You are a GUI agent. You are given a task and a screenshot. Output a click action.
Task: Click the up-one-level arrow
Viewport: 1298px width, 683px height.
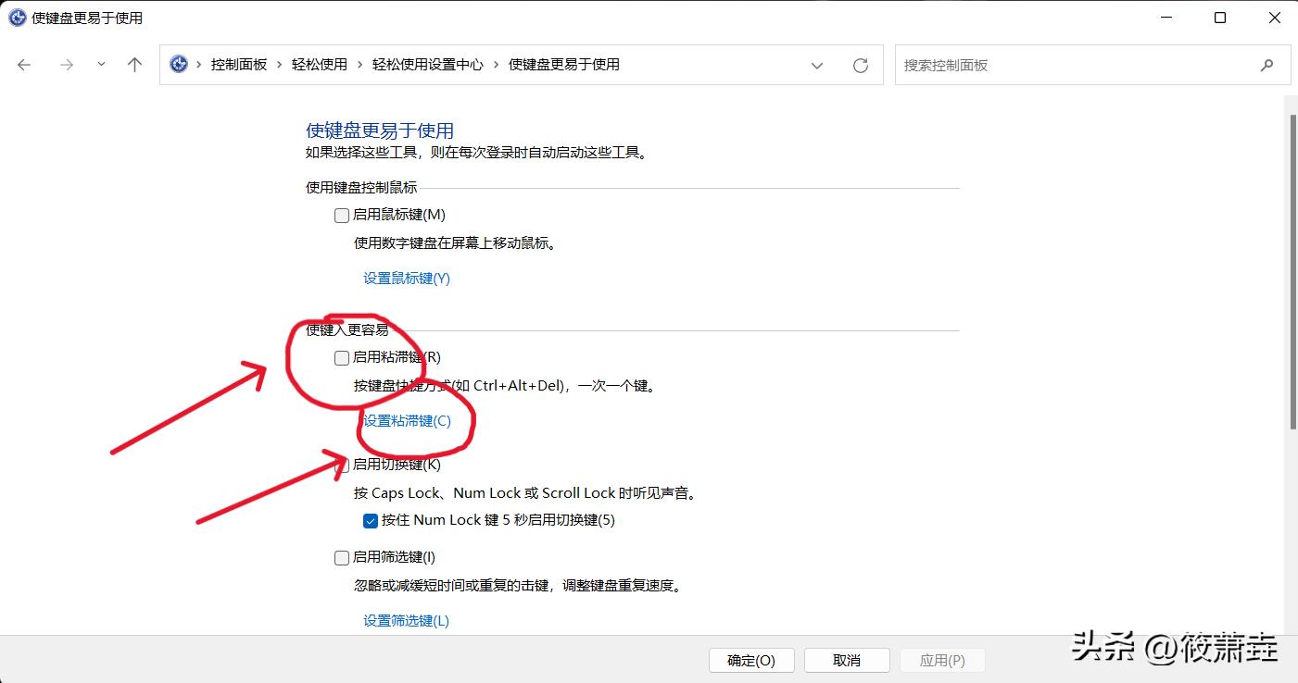[x=133, y=64]
